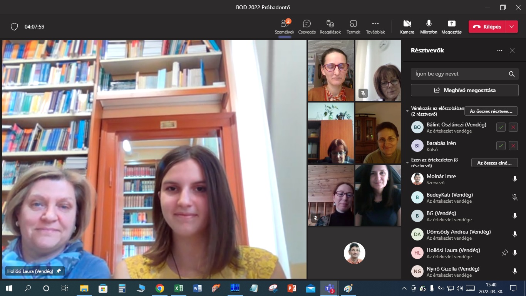Open Google Chrome from the taskbar

click(x=159, y=288)
